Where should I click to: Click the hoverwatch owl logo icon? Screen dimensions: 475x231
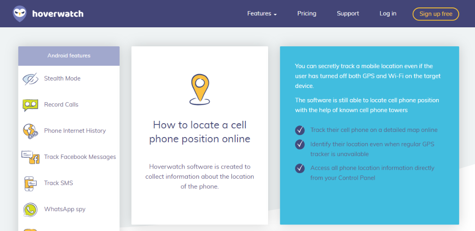click(x=20, y=13)
